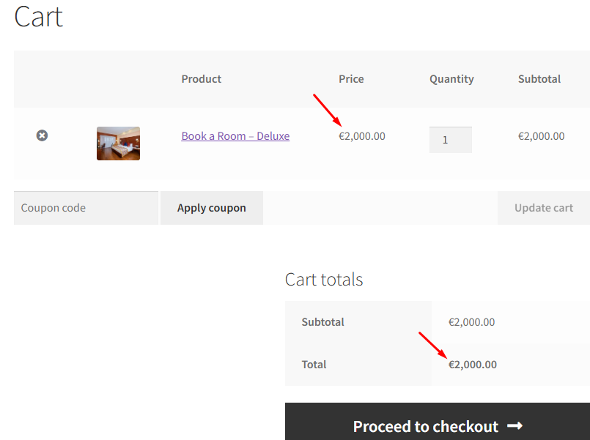Click the bold Total amount €2,000.00
The width and height of the screenshot is (590, 440).
point(472,365)
